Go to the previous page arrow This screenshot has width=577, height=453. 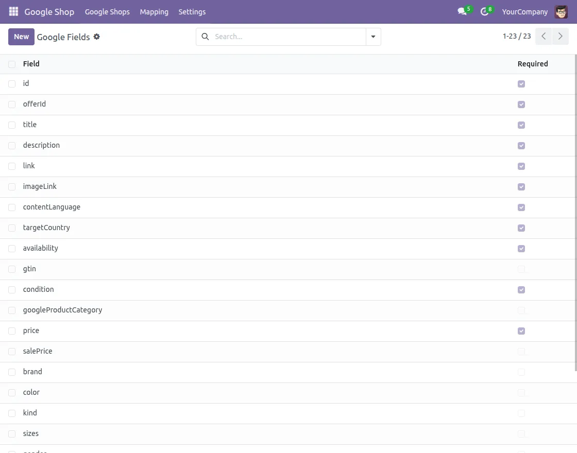544,37
